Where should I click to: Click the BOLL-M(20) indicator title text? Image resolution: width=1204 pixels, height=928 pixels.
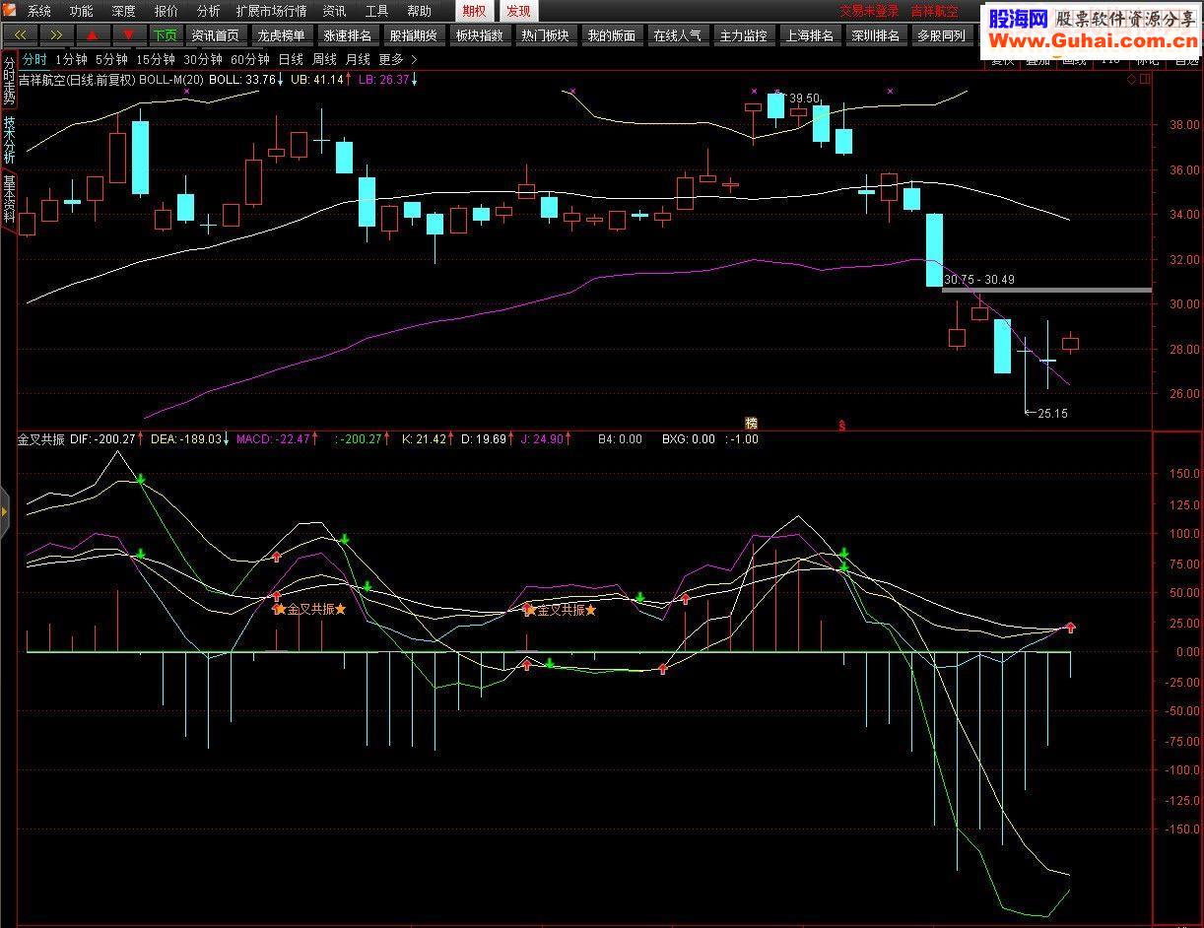[171, 79]
